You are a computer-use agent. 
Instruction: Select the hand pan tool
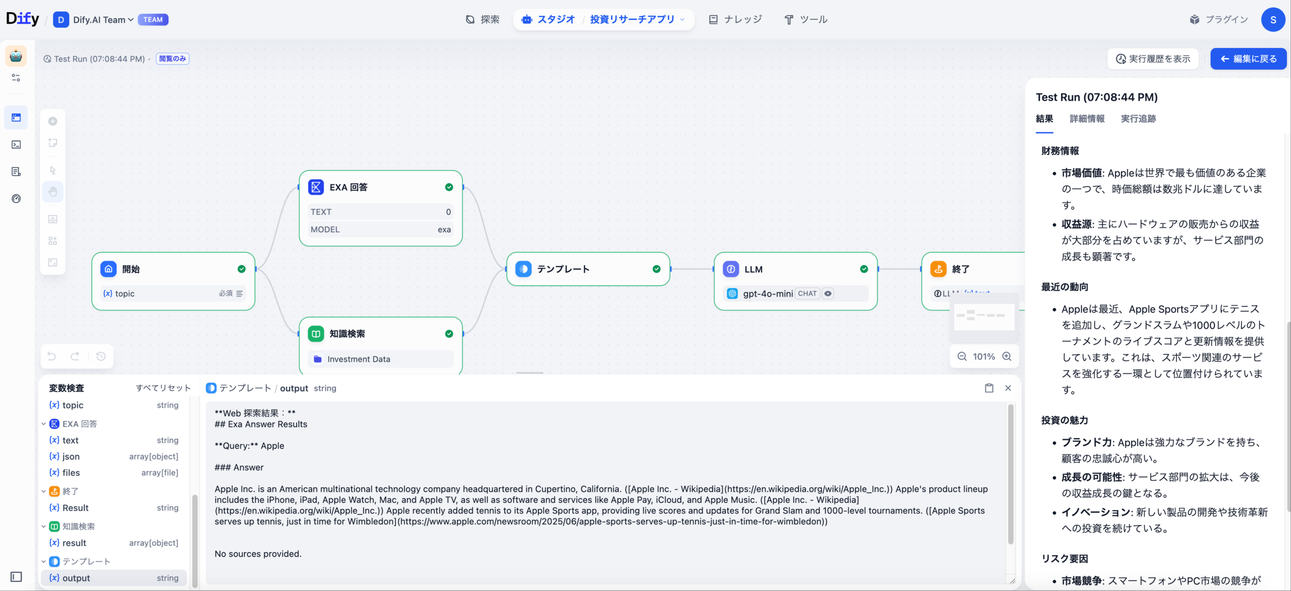pyautogui.click(x=52, y=191)
